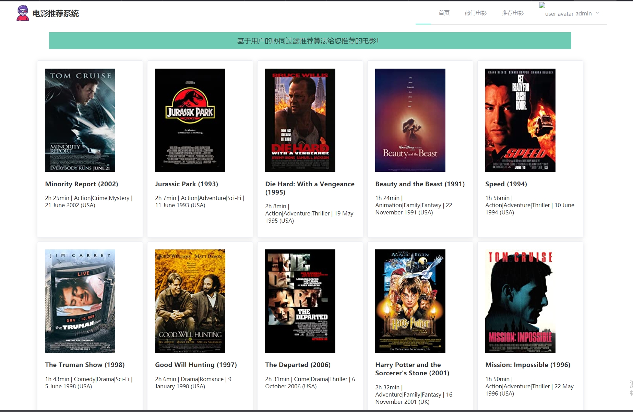
Task: Expand the admin user dropdown arrow
Action: point(597,13)
